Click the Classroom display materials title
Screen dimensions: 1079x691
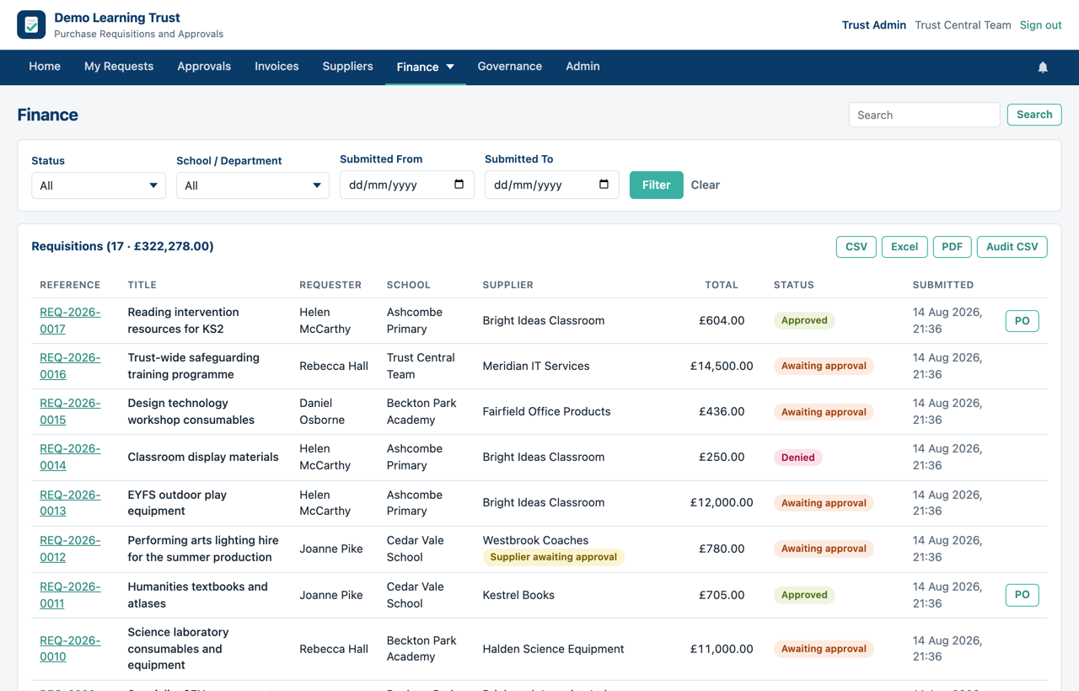[203, 457]
